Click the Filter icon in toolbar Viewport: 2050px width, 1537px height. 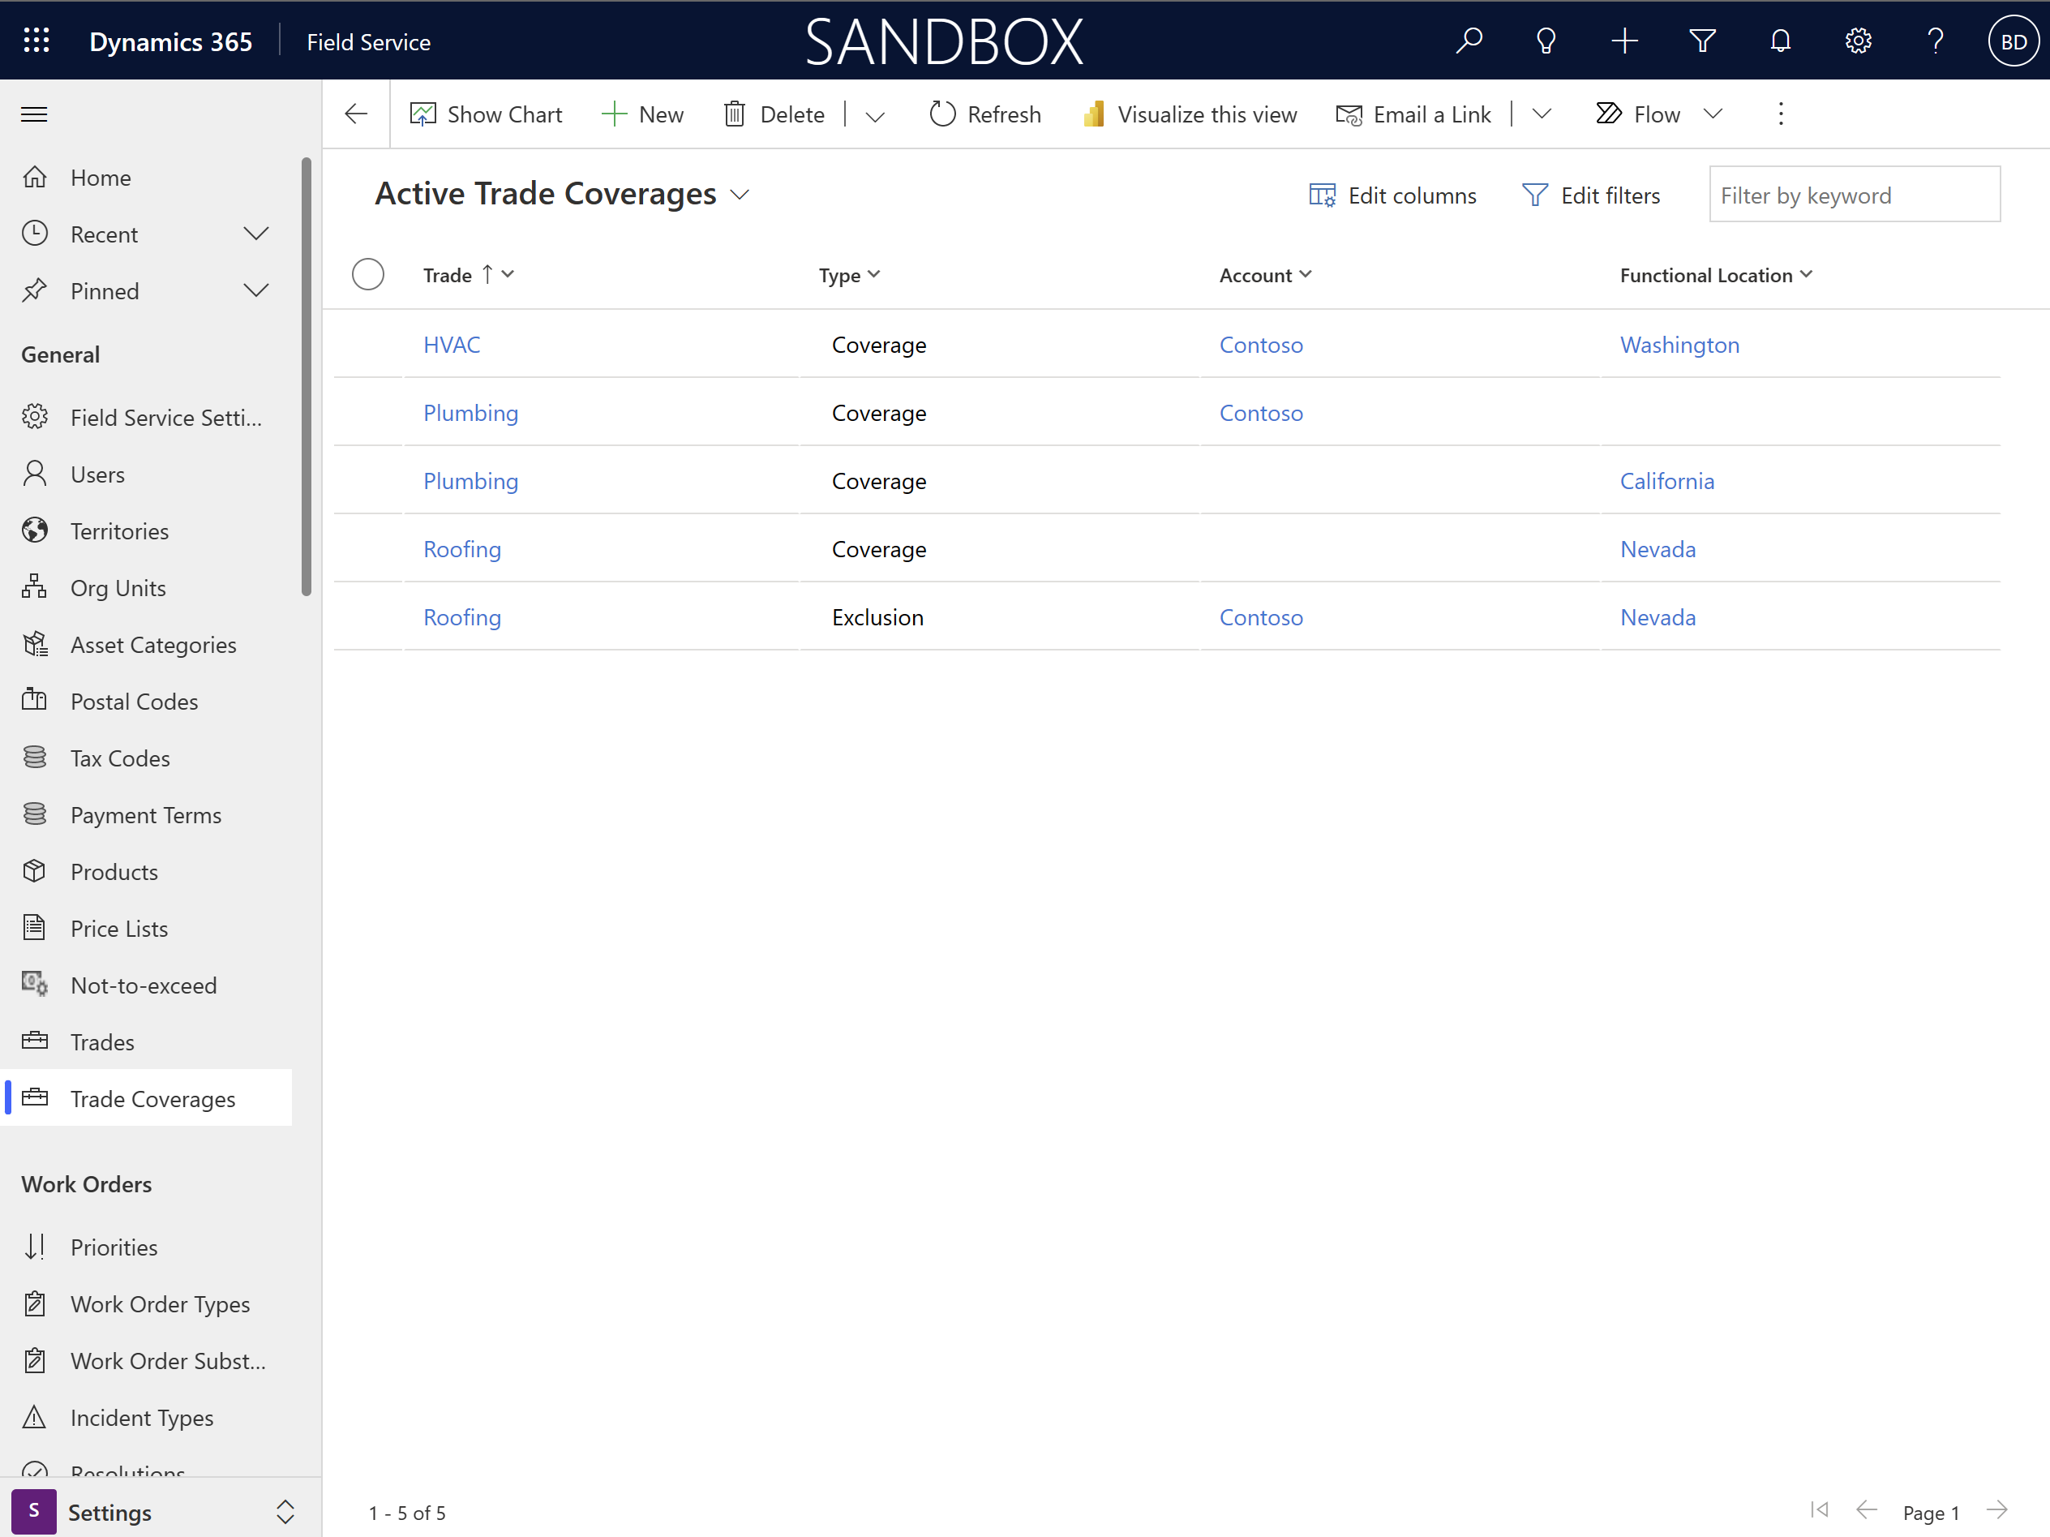click(x=1703, y=41)
